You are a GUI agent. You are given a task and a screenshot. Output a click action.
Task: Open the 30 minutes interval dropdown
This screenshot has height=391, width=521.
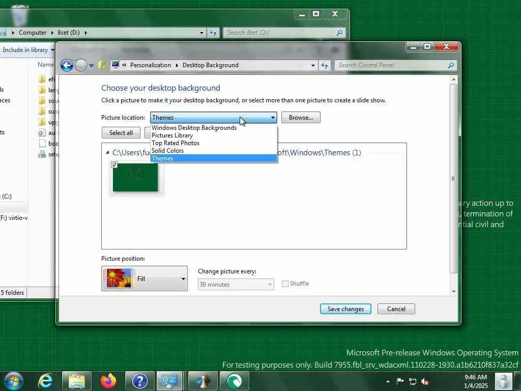(x=236, y=285)
